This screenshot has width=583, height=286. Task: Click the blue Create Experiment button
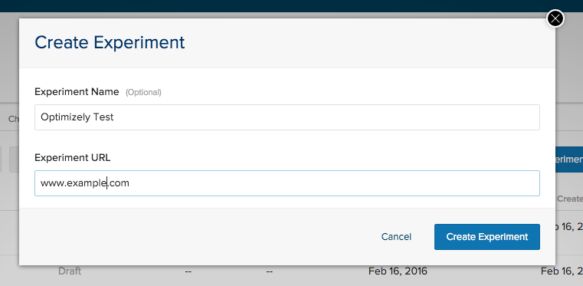pos(487,237)
